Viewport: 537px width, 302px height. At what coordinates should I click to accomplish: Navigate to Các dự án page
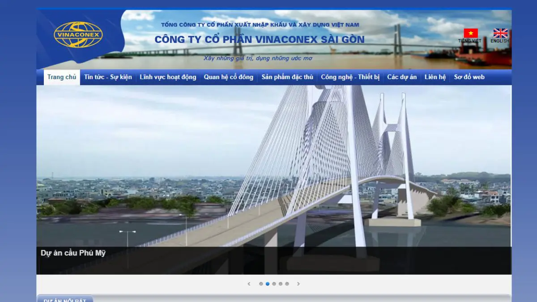pyautogui.click(x=401, y=77)
